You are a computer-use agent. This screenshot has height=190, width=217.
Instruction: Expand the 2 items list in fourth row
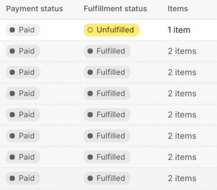(x=182, y=93)
